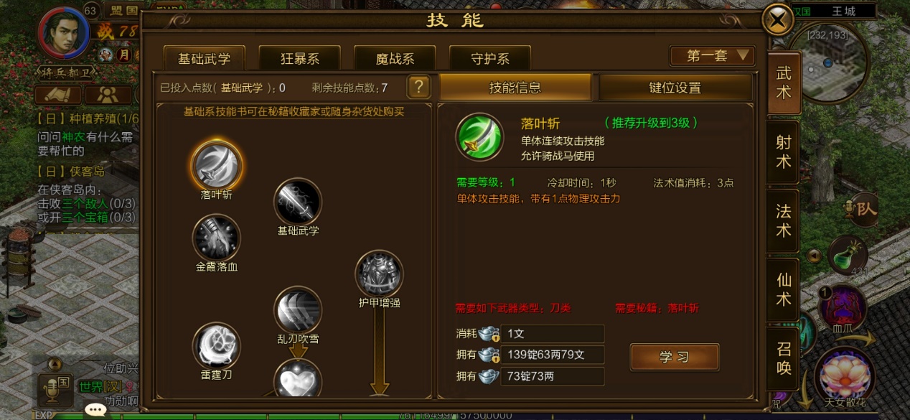910x420 pixels.
Task: Activate the 天女散花 lotus skill button
Action: coord(845,375)
